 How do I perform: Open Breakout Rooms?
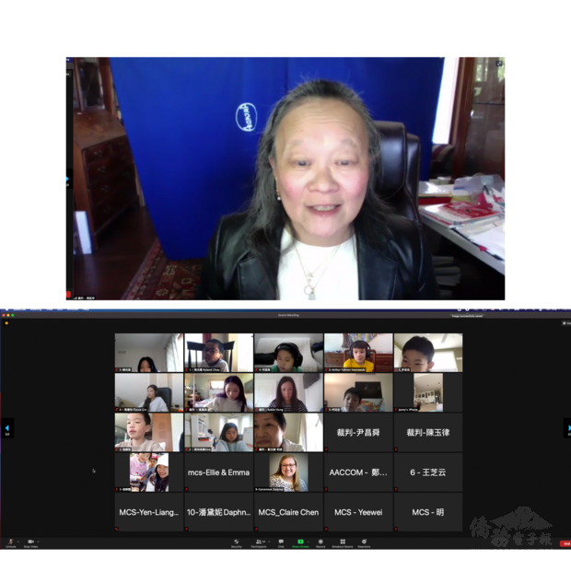(343, 542)
